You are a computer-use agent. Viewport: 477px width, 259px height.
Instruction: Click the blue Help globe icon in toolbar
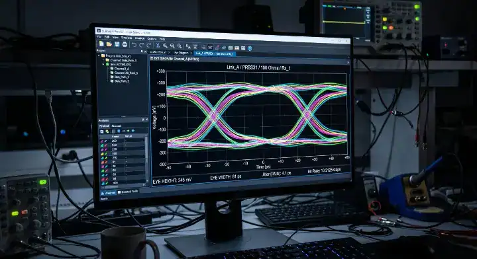pos(250,48)
